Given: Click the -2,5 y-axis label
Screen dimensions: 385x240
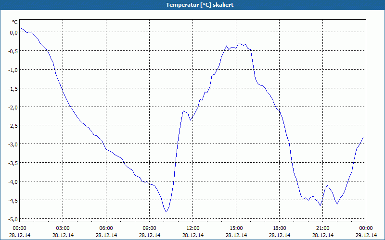Looking at the screenshot, I should click(x=13, y=125).
